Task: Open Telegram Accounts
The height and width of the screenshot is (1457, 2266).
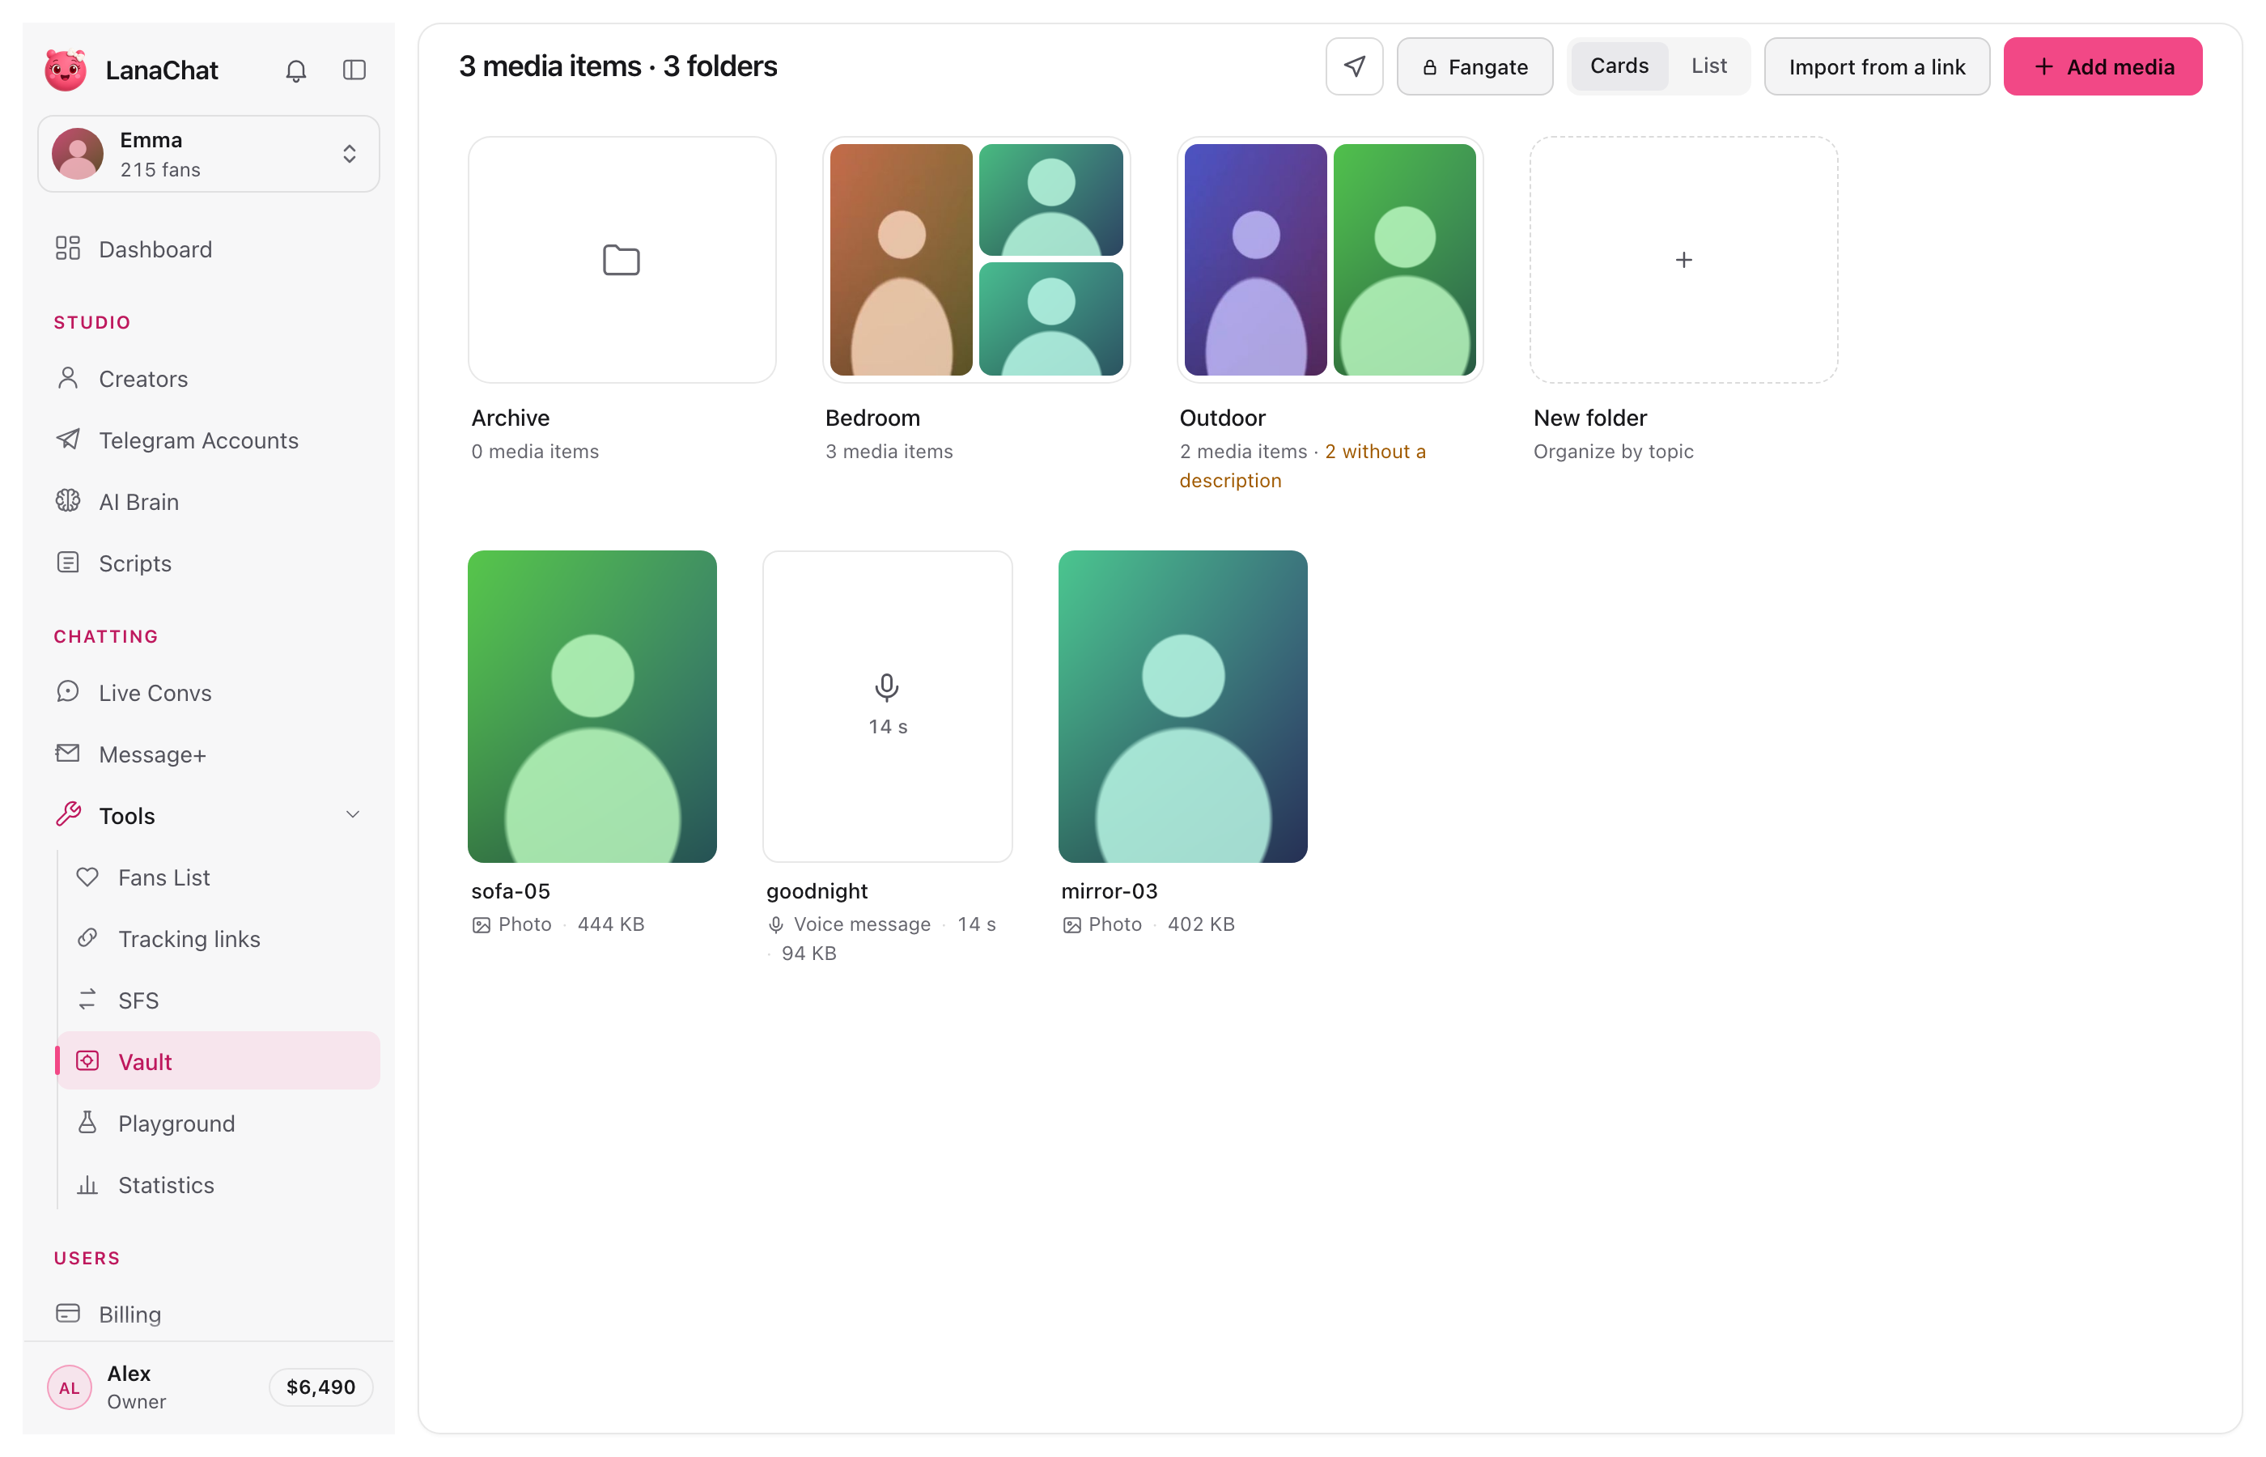Action: tap(208, 440)
